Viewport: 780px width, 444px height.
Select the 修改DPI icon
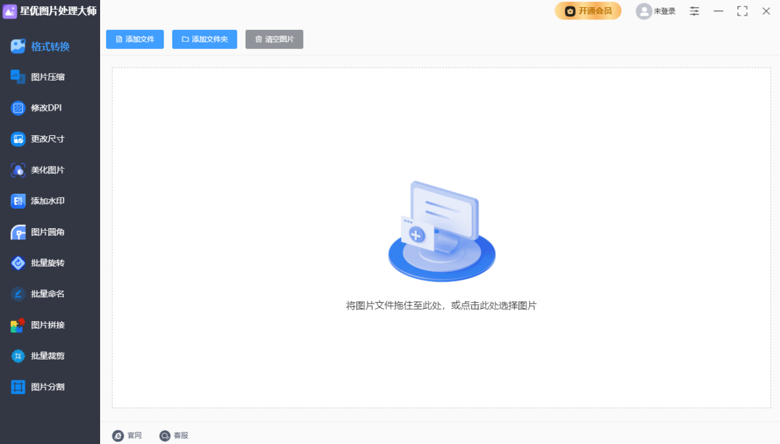[x=18, y=108]
